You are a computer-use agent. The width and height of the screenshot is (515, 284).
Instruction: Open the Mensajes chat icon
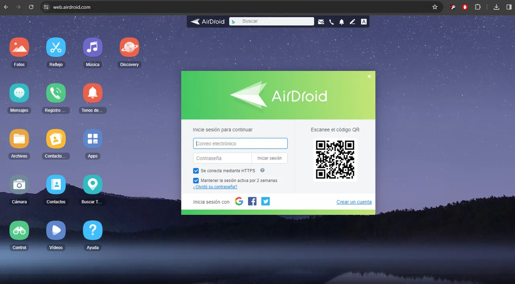click(x=19, y=93)
